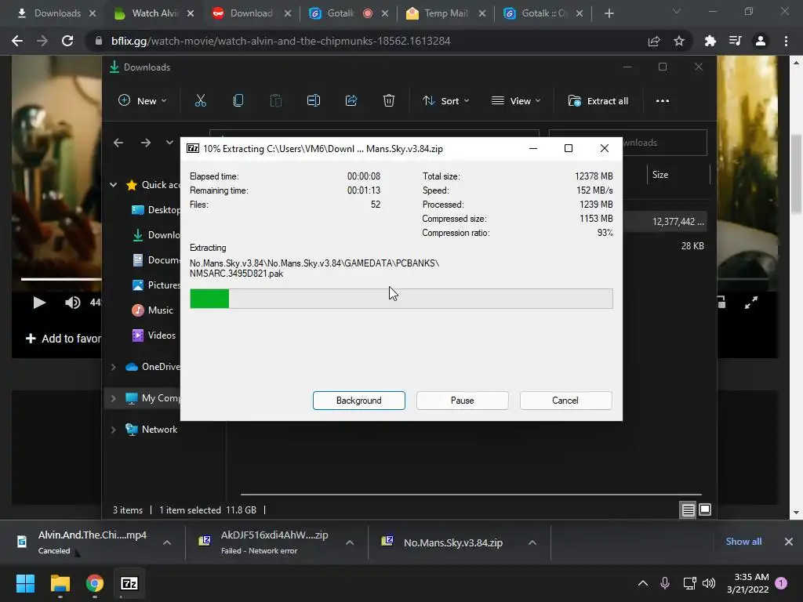Click microphone icon in system tray

click(665, 582)
